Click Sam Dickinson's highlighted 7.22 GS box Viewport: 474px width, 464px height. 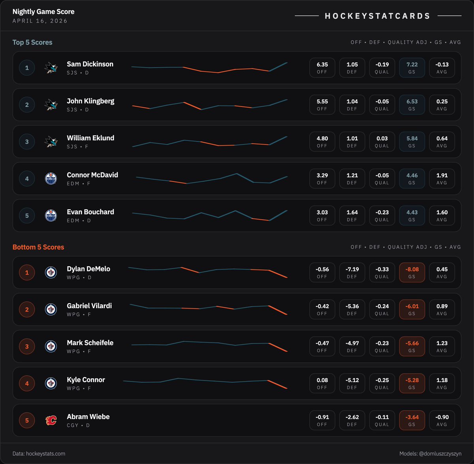(412, 67)
